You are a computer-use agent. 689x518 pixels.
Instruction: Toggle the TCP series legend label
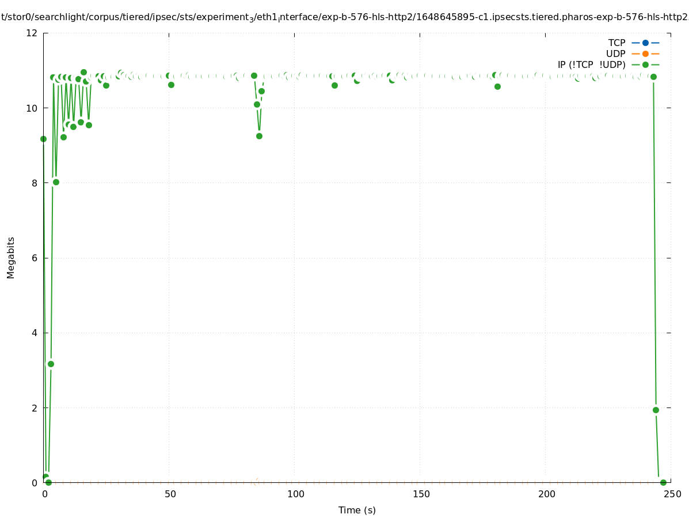tap(616, 43)
